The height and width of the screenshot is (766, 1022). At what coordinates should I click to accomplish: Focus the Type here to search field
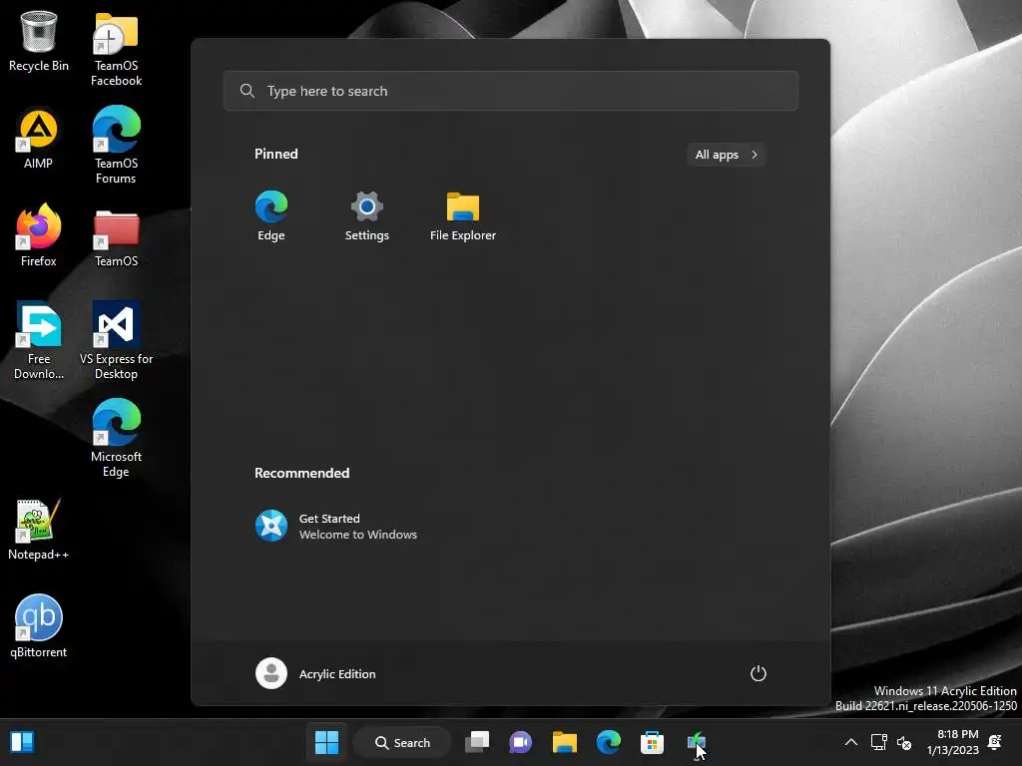pyautogui.click(x=511, y=91)
